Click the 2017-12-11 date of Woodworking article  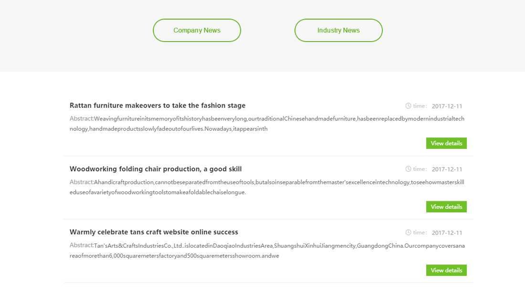pos(447,169)
